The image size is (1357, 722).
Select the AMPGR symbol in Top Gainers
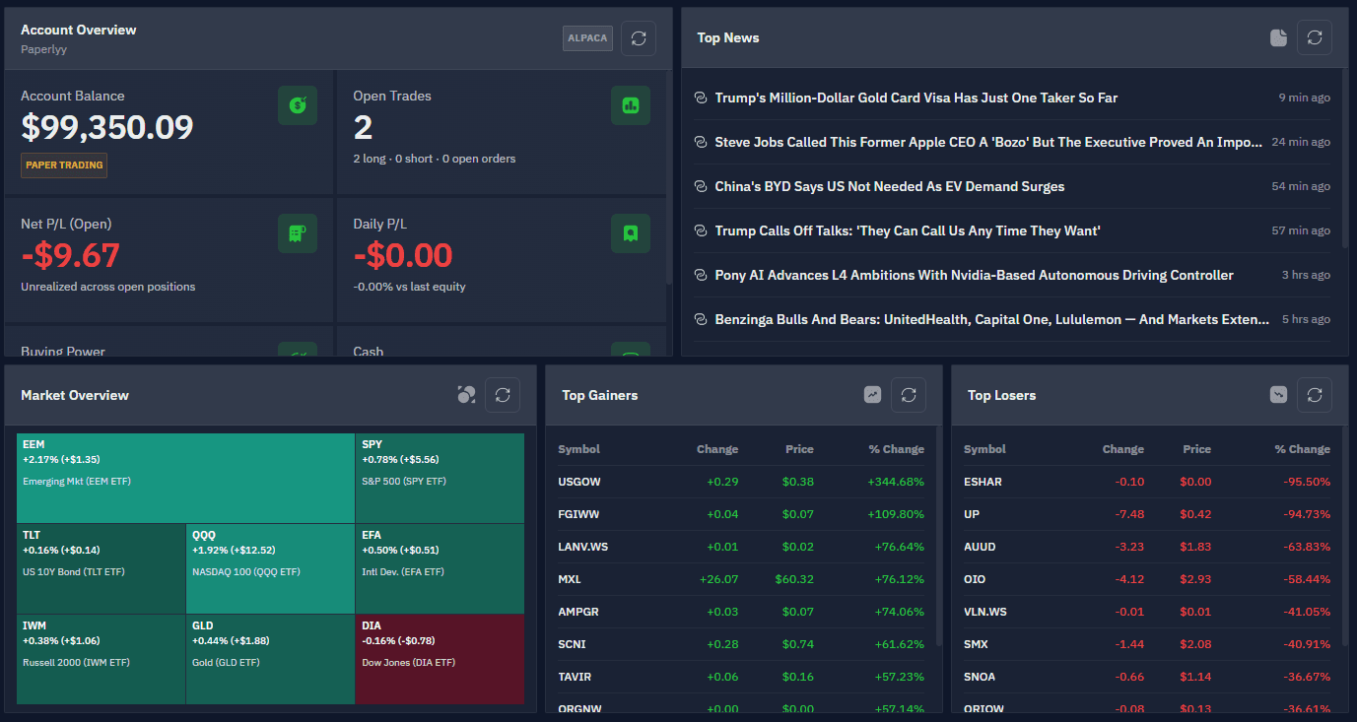coord(578,612)
